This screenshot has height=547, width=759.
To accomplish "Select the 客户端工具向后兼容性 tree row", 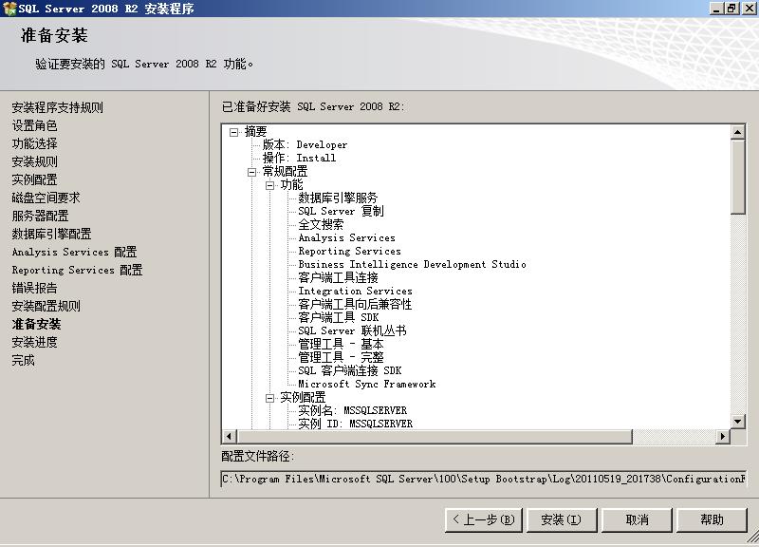I will (355, 304).
